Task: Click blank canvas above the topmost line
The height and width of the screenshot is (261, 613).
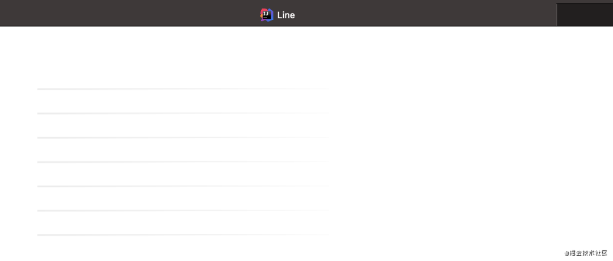Action: coord(182,57)
